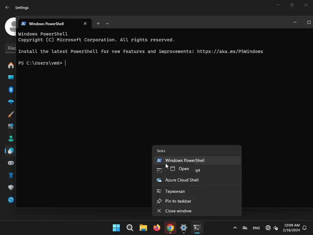The image size is (313, 235).
Task: Launch Windows PowerShell task from jump list
Action: 197,160
